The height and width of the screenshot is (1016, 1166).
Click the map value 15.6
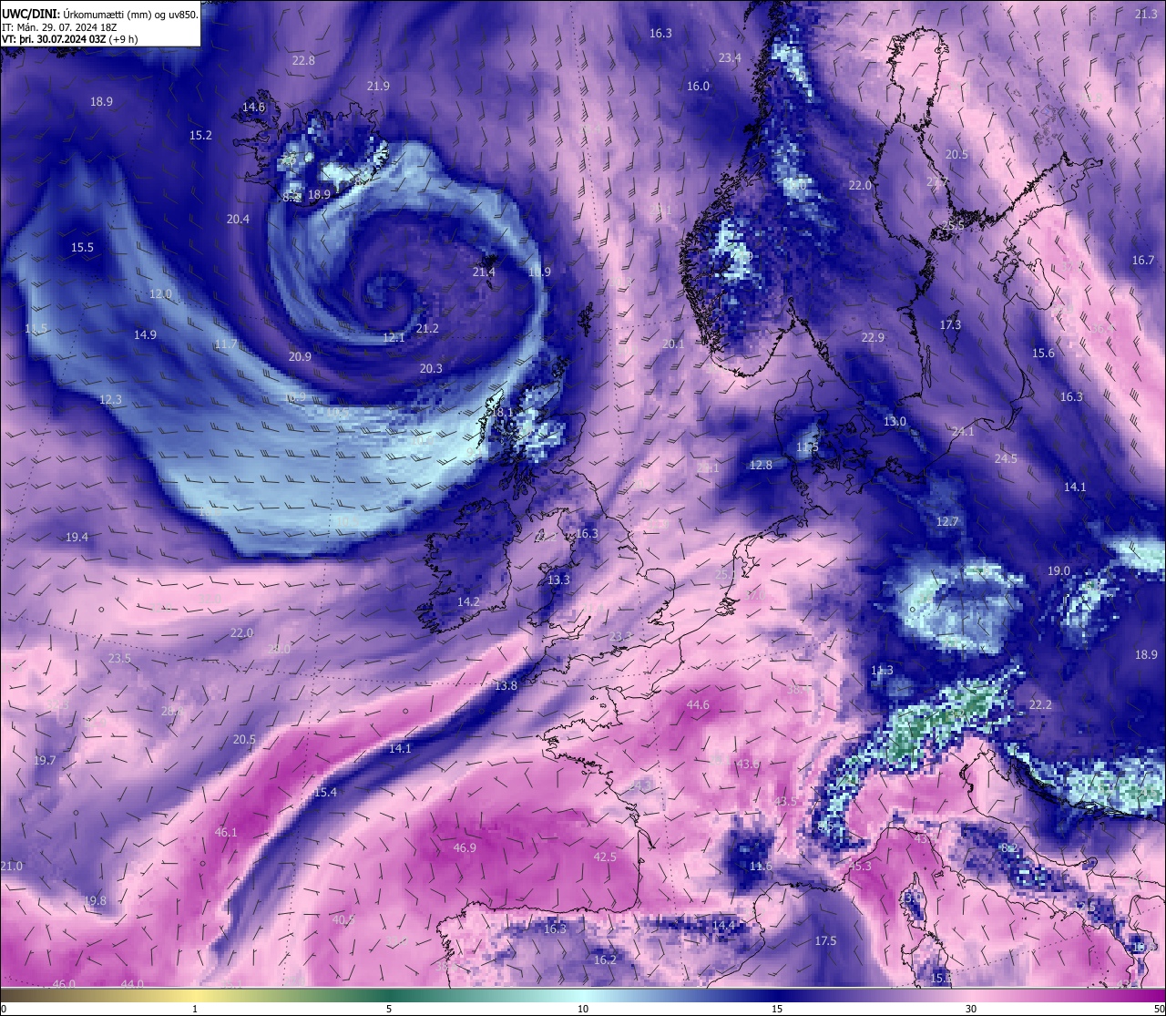click(x=1043, y=354)
